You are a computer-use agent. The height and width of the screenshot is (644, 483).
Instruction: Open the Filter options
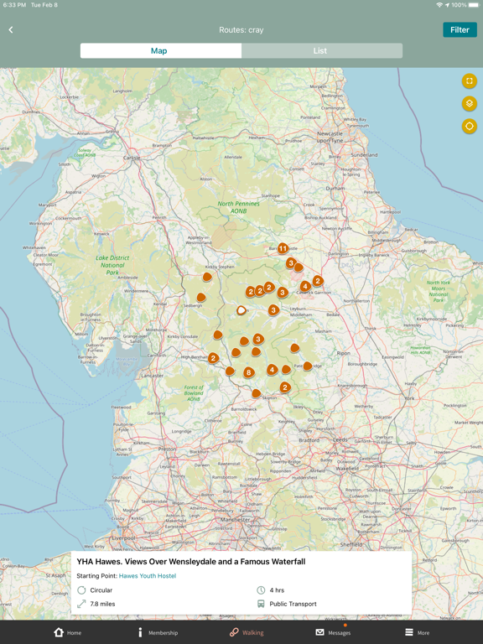pyautogui.click(x=460, y=29)
